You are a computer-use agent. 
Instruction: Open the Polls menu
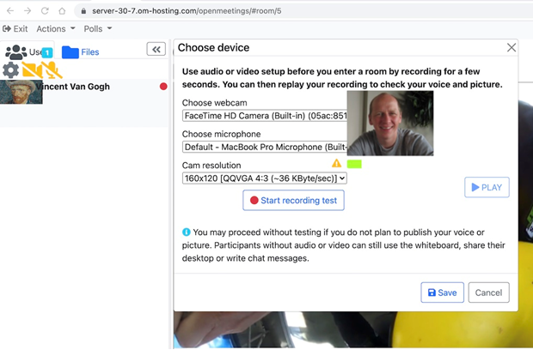click(x=97, y=29)
